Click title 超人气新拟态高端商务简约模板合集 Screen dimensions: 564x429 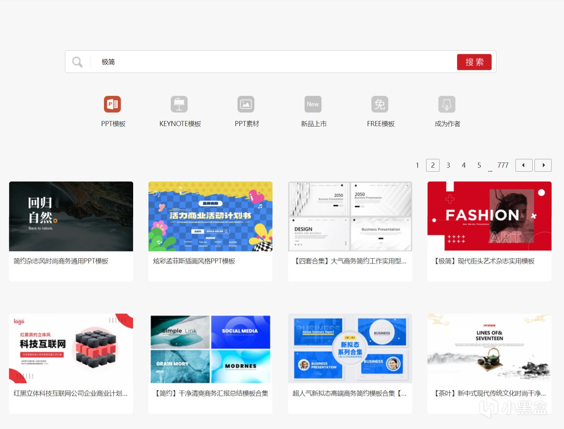coord(349,393)
